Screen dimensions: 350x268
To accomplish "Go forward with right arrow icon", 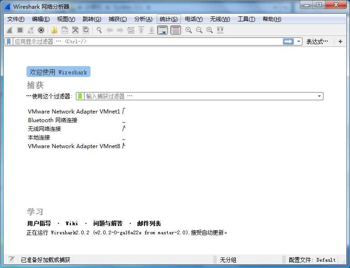I will pos(120,30).
